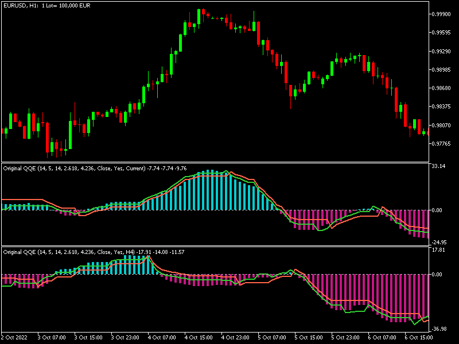The image size is (459, 344).
Task: Click the -36.98 scale value in H4 window
Action: 439,329
